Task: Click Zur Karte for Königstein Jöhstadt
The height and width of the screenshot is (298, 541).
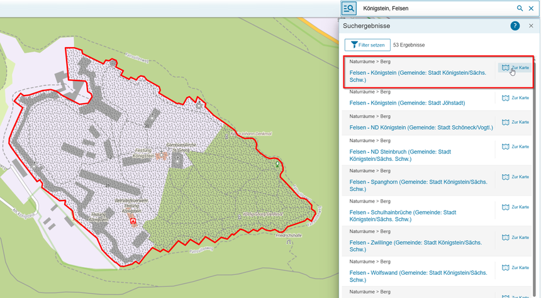Action: [515, 98]
